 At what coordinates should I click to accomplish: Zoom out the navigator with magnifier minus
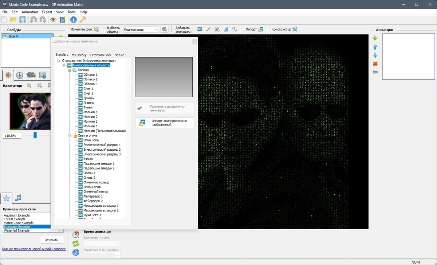click(39, 86)
